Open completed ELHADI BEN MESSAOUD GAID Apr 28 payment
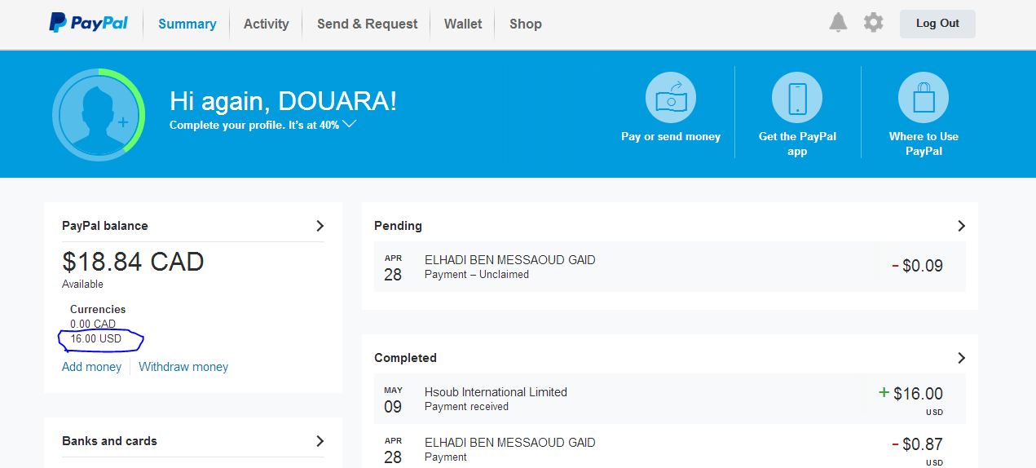 click(669, 447)
